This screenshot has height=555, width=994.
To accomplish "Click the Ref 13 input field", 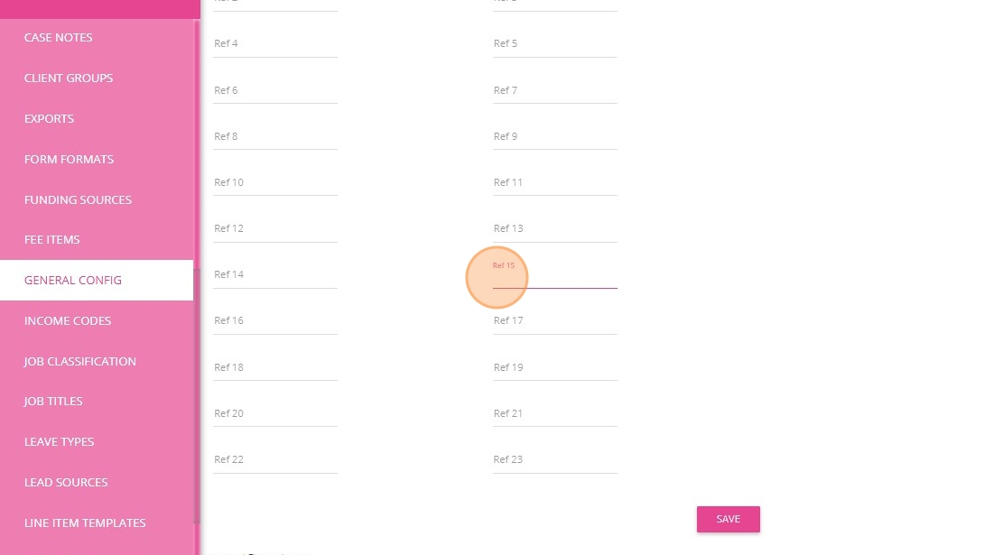I will coord(554,228).
